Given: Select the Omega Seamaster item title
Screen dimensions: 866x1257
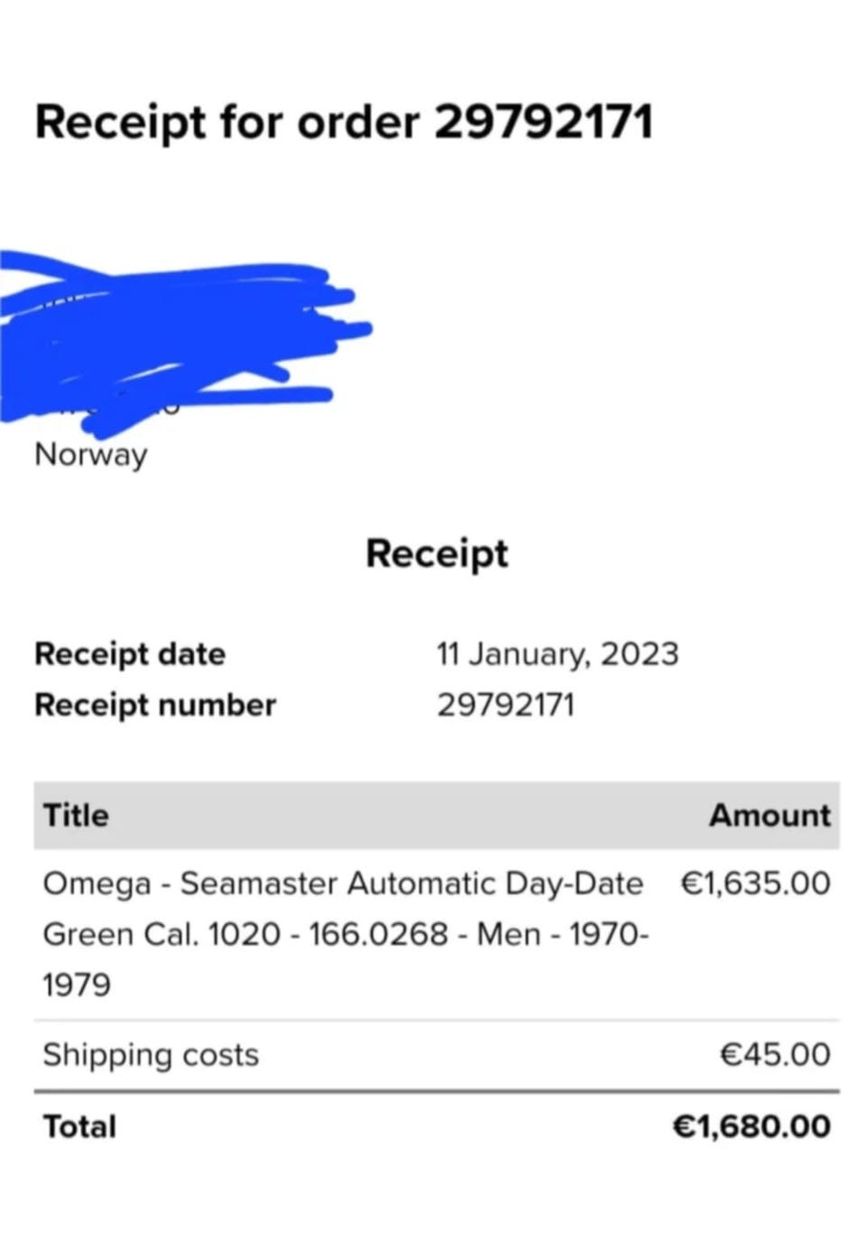Looking at the screenshot, I should tap(345, 934).
